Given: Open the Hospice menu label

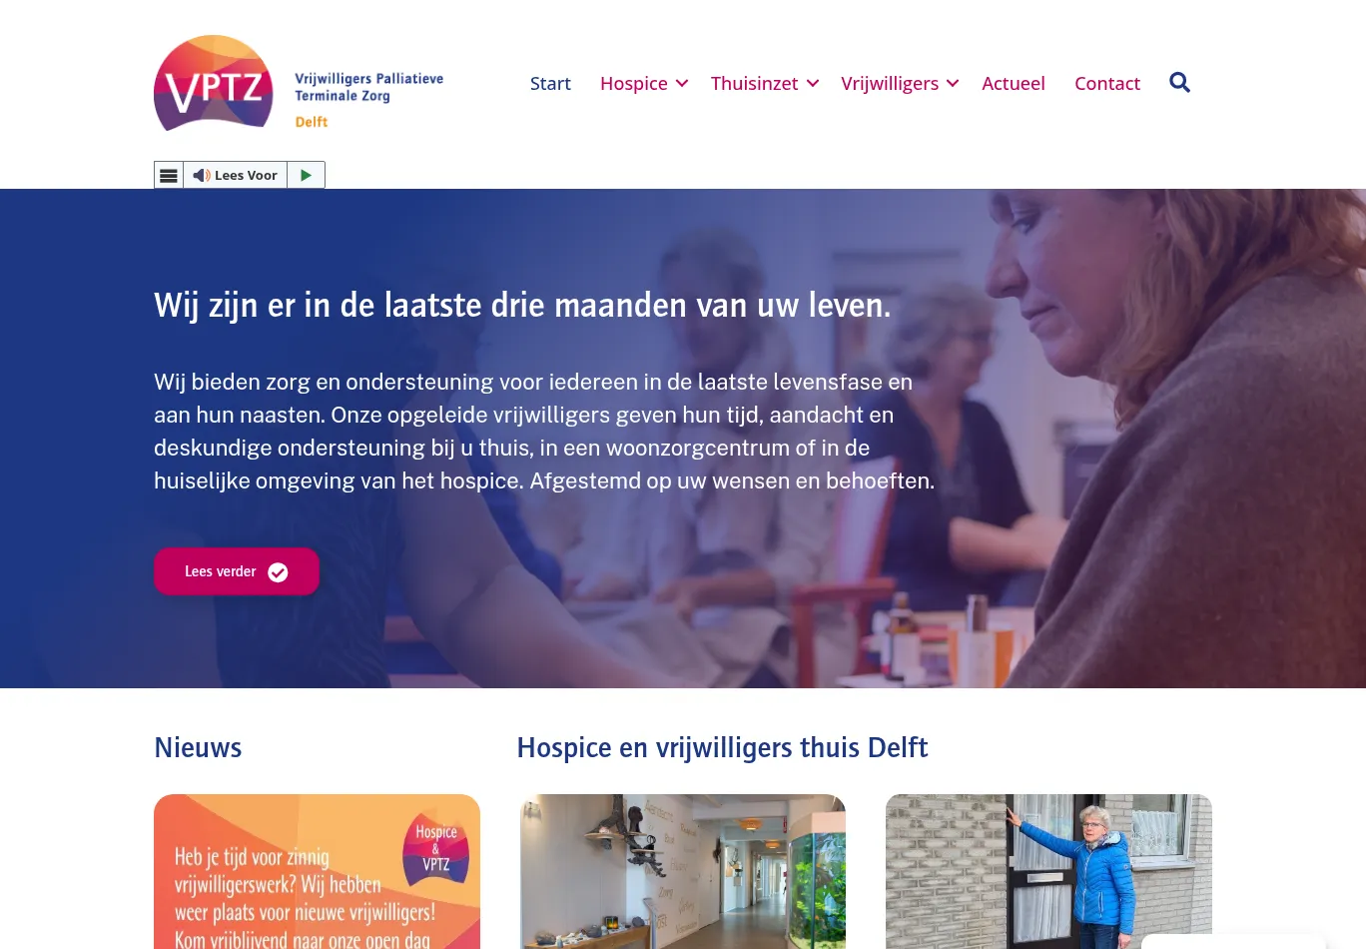Looking at the screenshot, I should click(x=634, y=84).
